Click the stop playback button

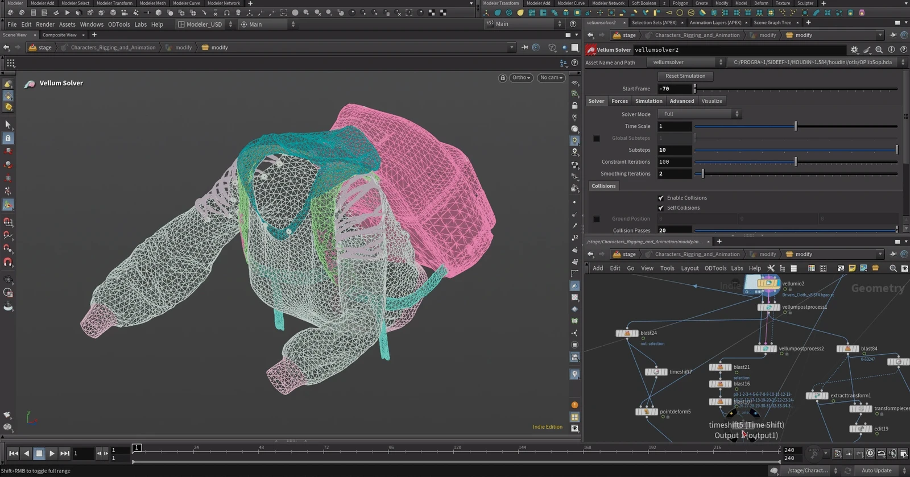point(39,453)
